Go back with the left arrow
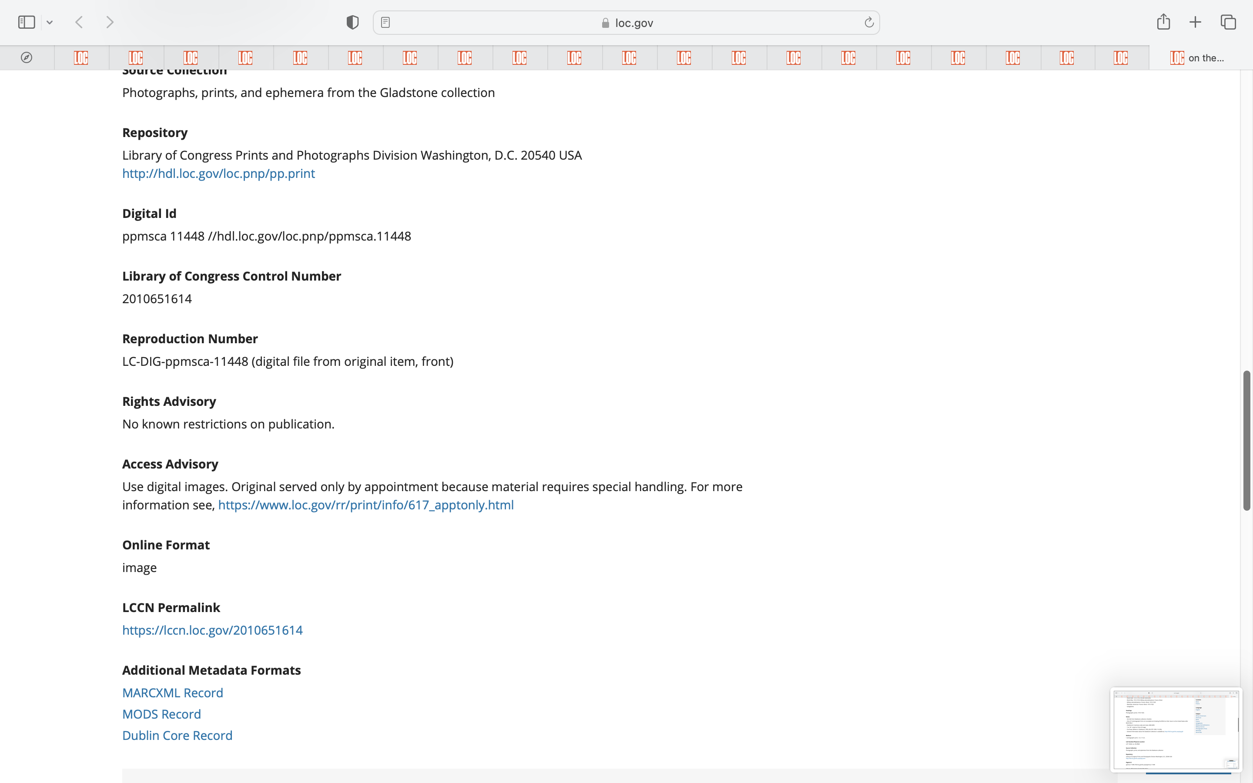Viewport: 1253px width, 783px height. (x=79, y=22)
